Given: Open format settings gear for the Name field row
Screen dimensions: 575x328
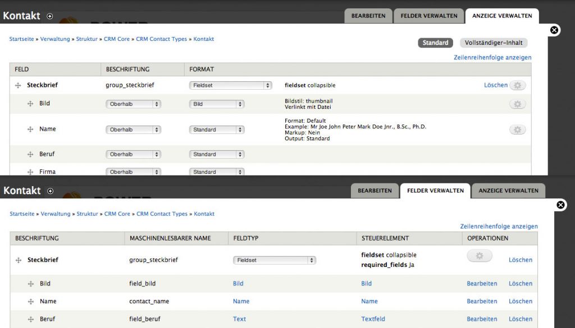Looking at the screenshot, I should pyautogui.click(x=517, y=130).
